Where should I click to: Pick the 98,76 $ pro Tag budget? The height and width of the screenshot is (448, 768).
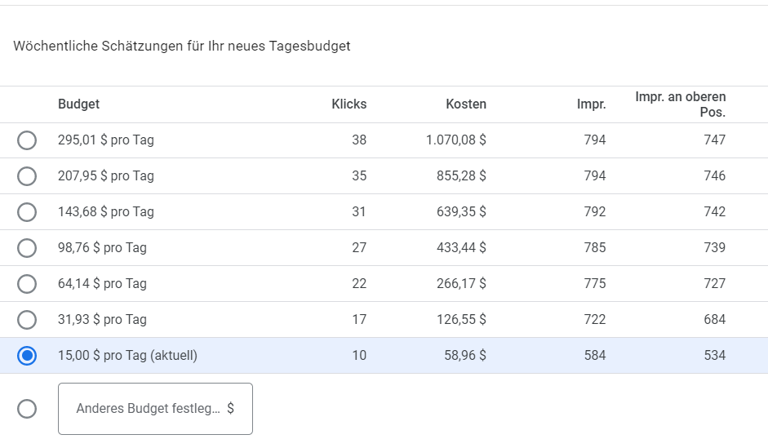pyautogui.click(x=27, y=248)
